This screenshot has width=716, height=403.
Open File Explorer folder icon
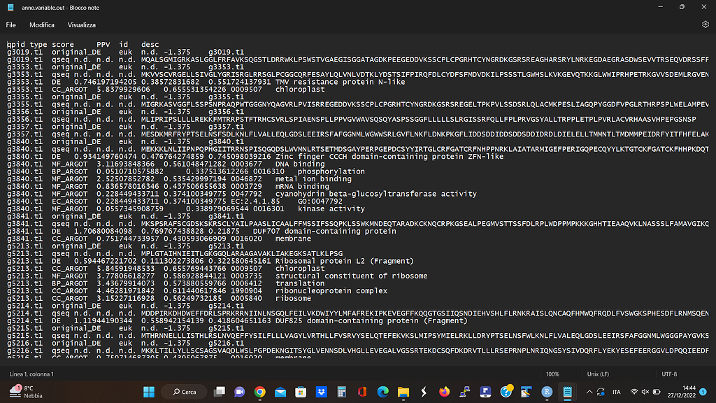point(403,392)
